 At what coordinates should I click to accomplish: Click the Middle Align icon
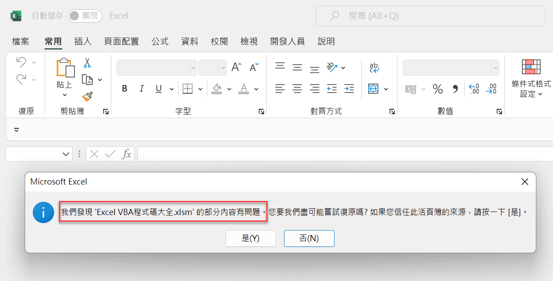tap(297, 67)
